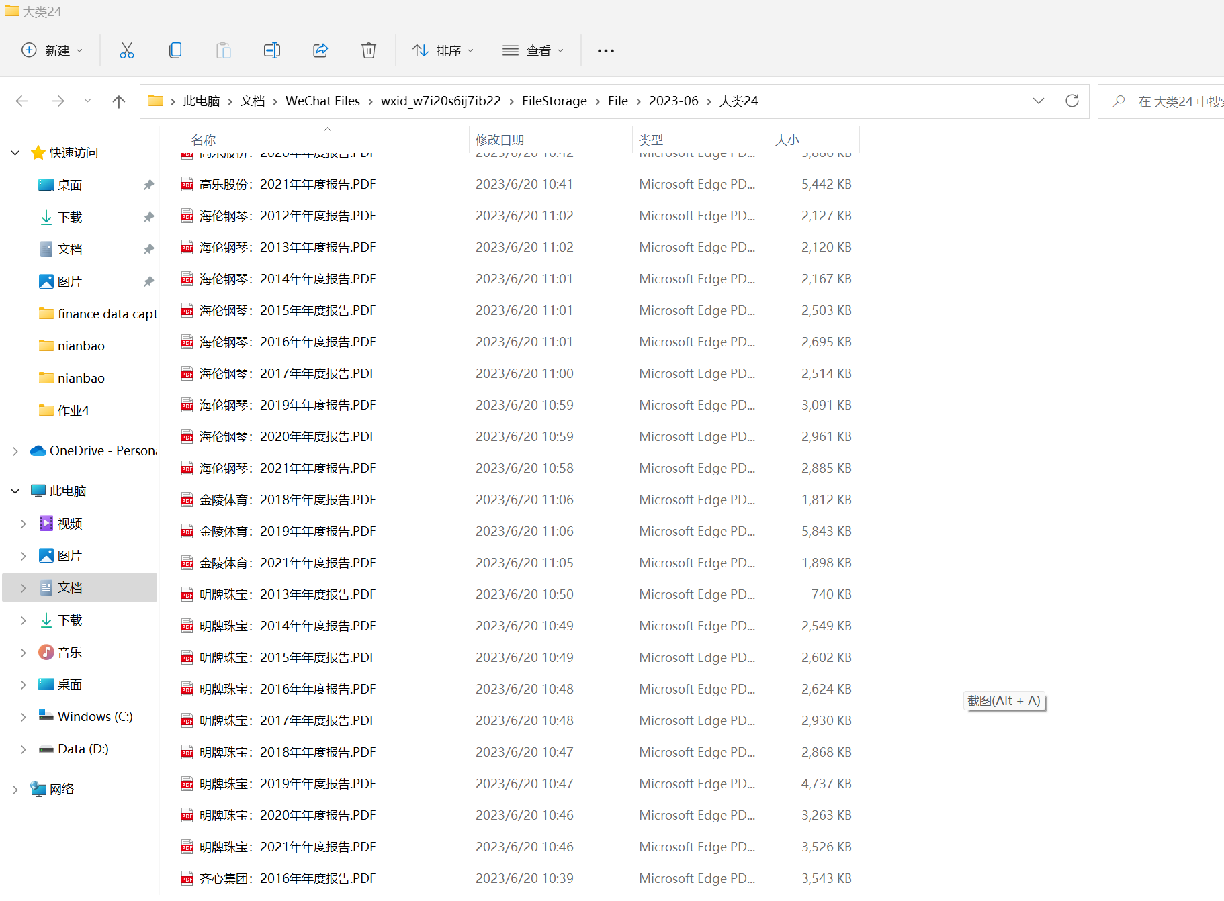Click the Copy icon in toolbar
Image resolution: width=1224 pixels, height=901 pixels.
(175, 50)
